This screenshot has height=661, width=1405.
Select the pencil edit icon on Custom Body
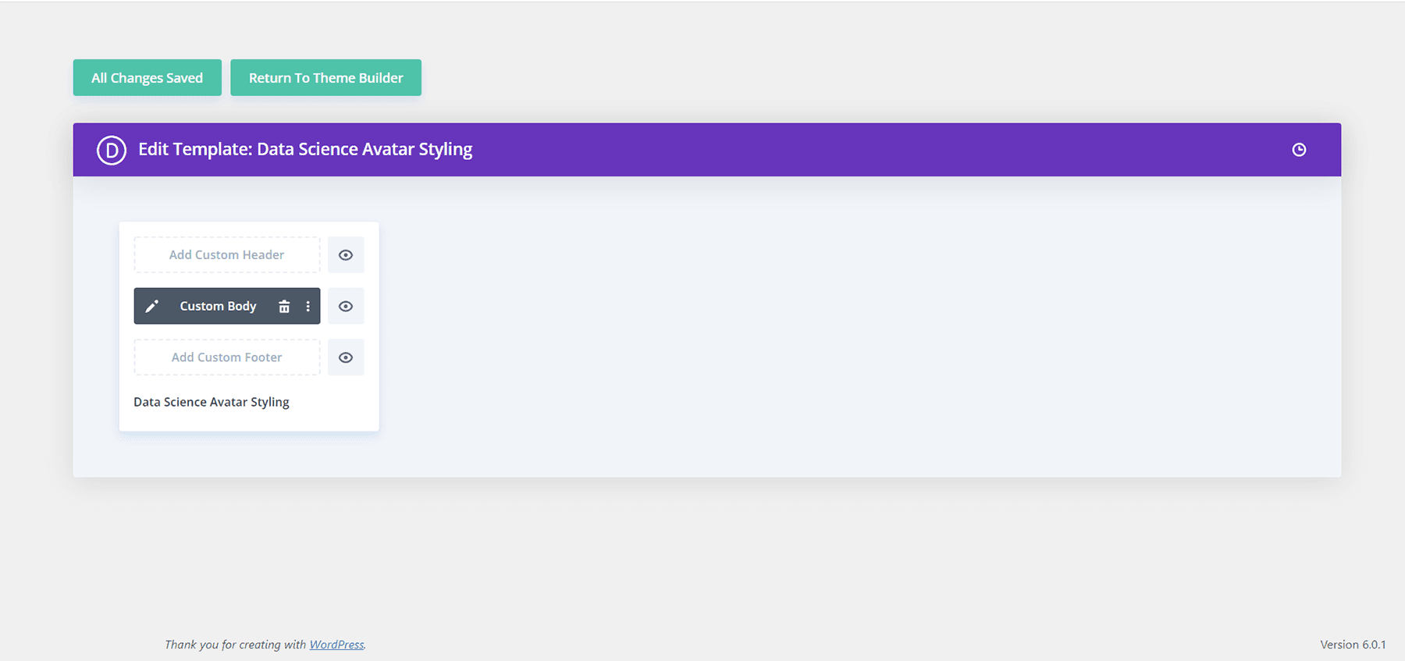coord(152,306)
